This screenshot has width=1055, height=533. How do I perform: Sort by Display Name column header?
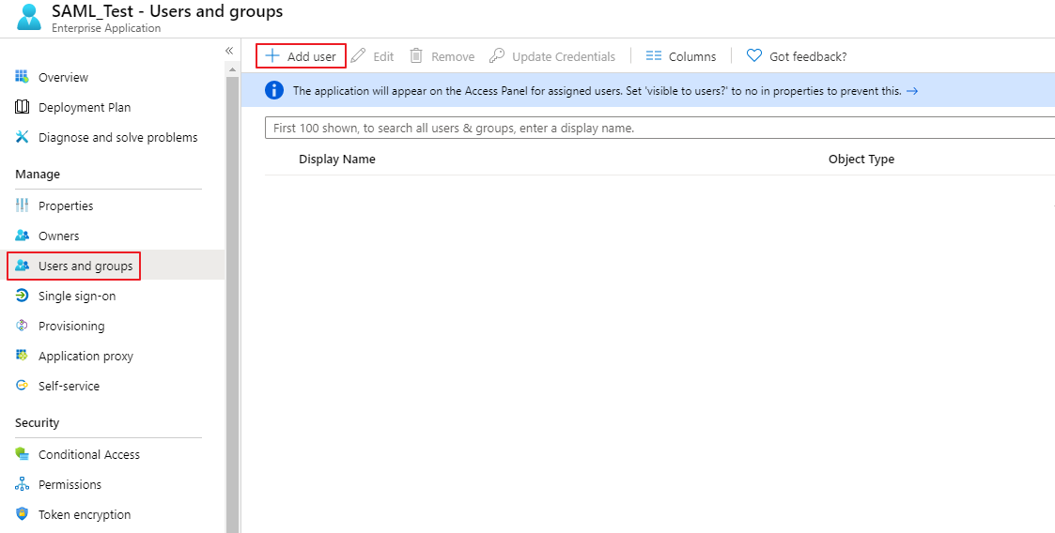(337, 160)
